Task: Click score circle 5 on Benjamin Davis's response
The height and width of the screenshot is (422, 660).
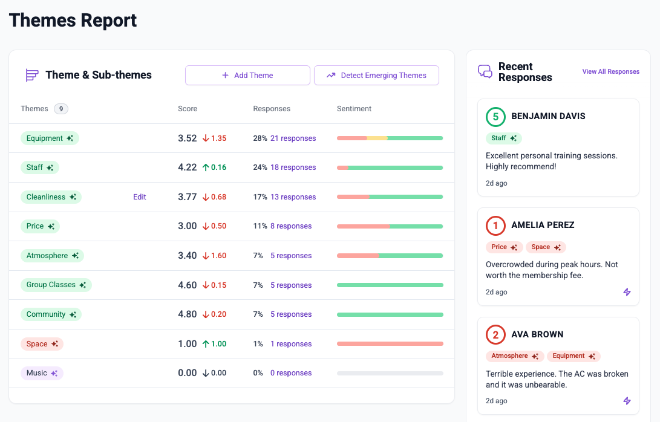Action: [x=495, y=117]
